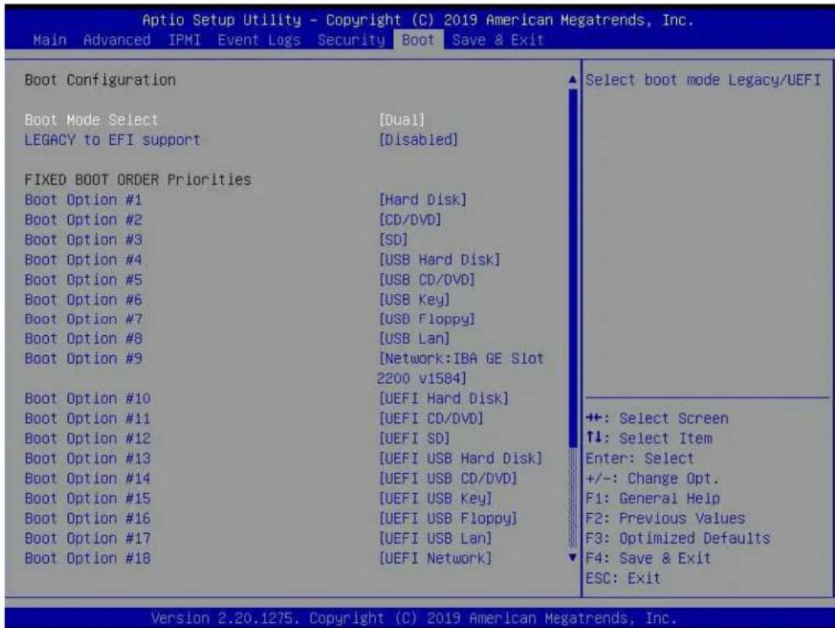Select Boot Option #3 row

click(83, 240)
